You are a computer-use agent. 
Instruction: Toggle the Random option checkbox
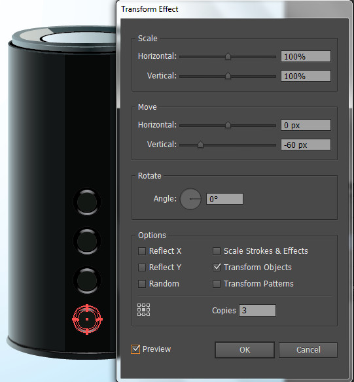tap(142, 284)
